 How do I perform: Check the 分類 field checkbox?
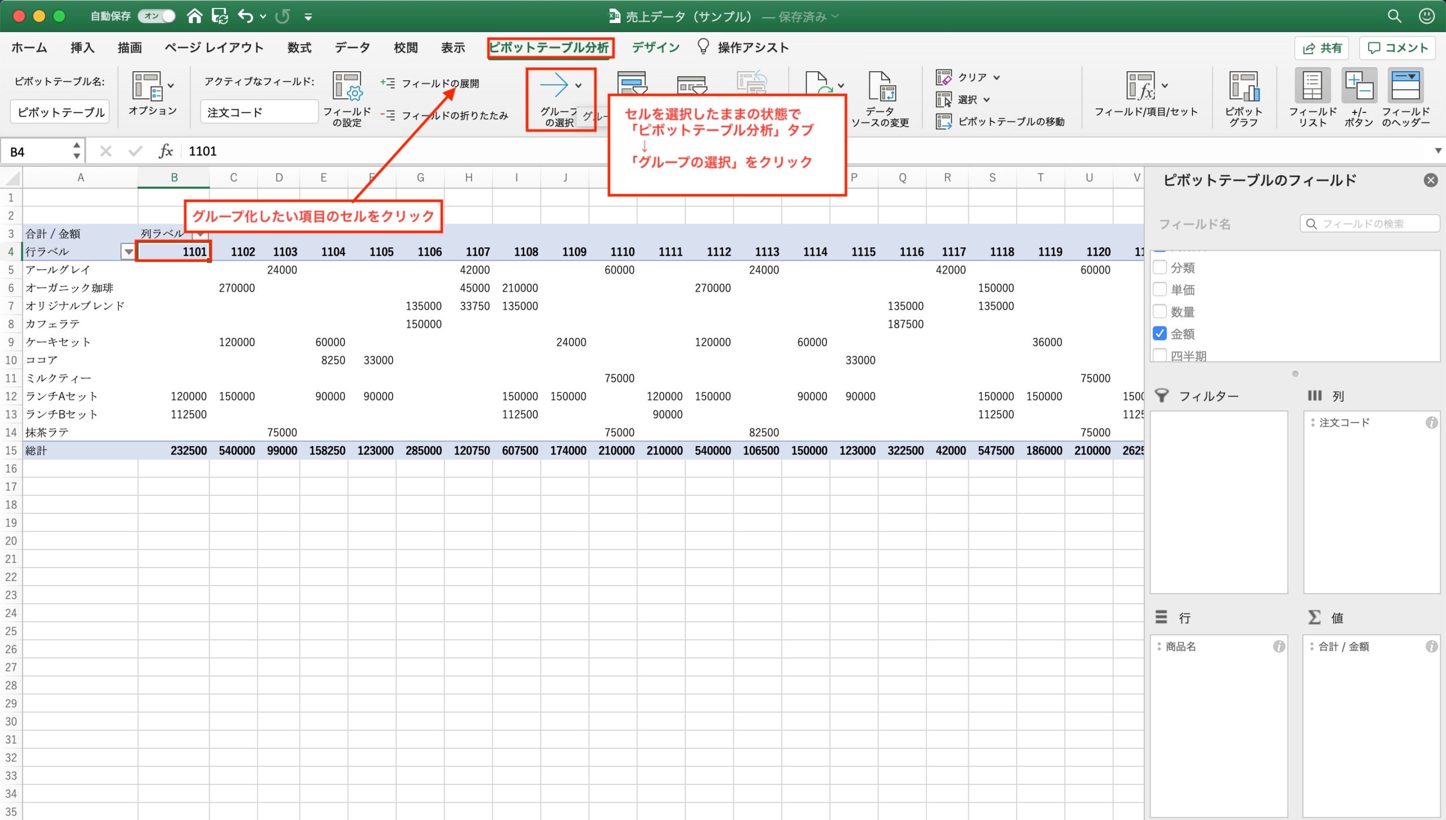1160,267
